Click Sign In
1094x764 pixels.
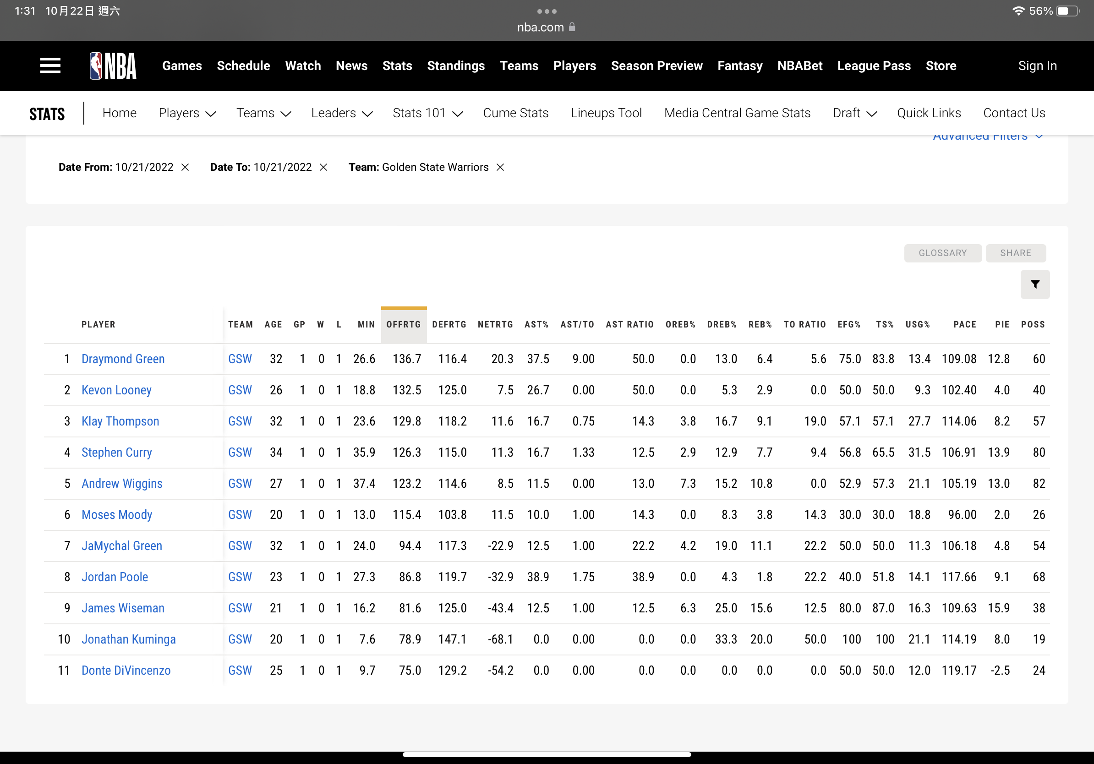click(x=1037, y=66)
